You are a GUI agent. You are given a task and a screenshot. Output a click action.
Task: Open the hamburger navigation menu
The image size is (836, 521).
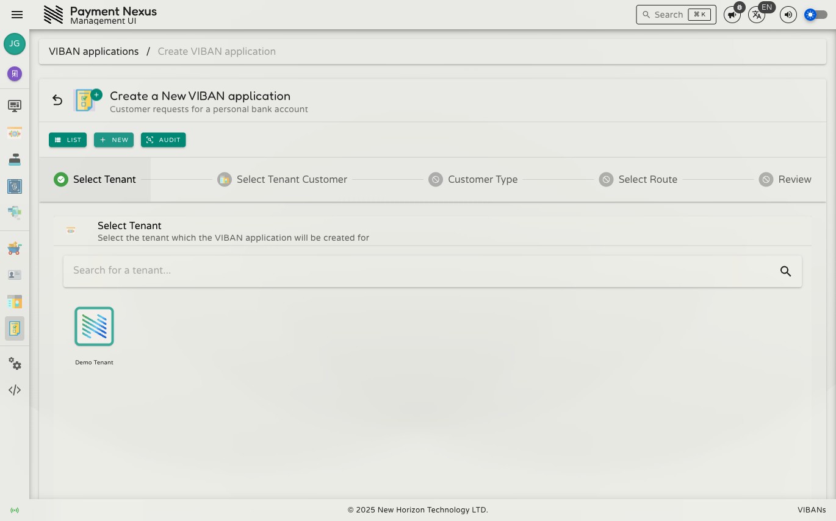pos(17,15)
